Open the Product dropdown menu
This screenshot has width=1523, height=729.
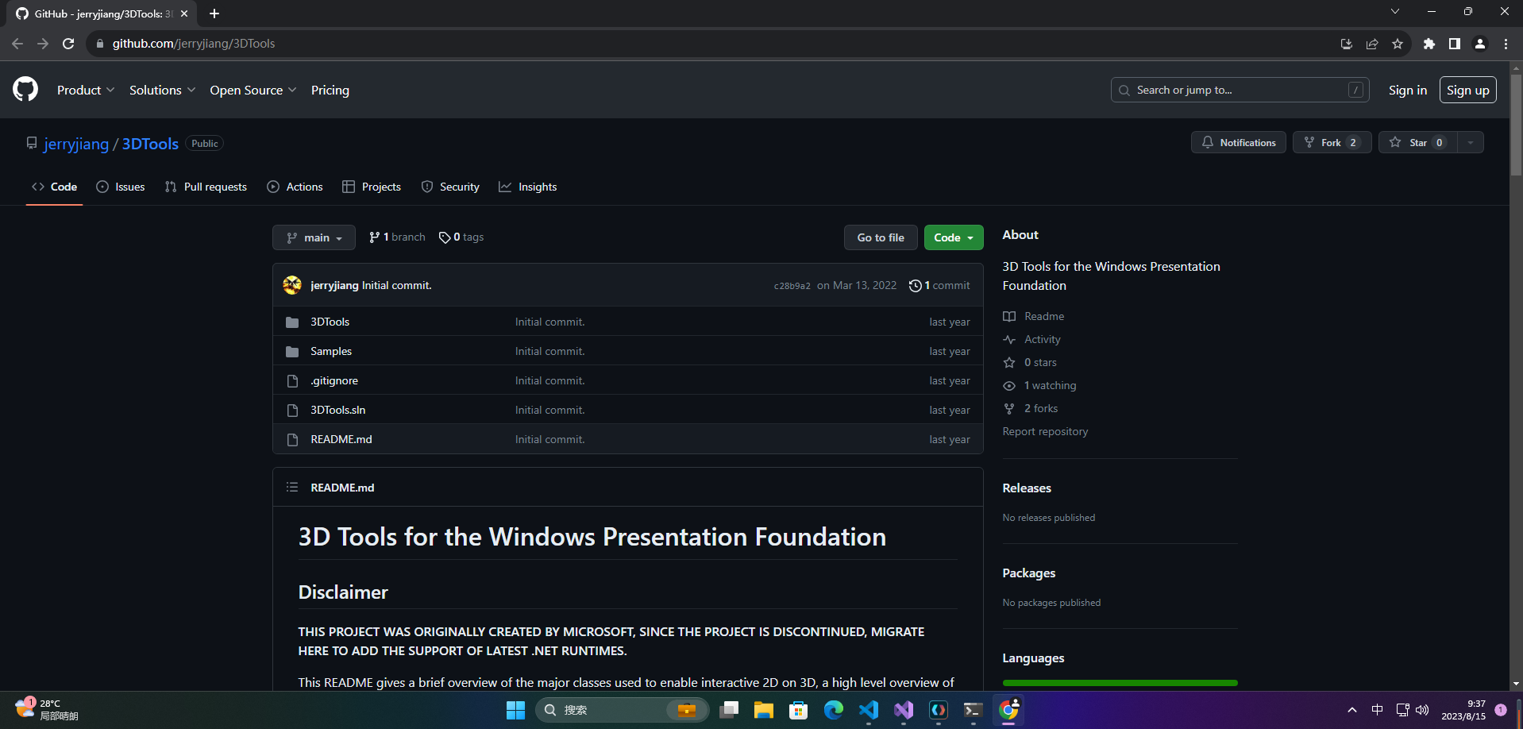[x=86, y=90]
